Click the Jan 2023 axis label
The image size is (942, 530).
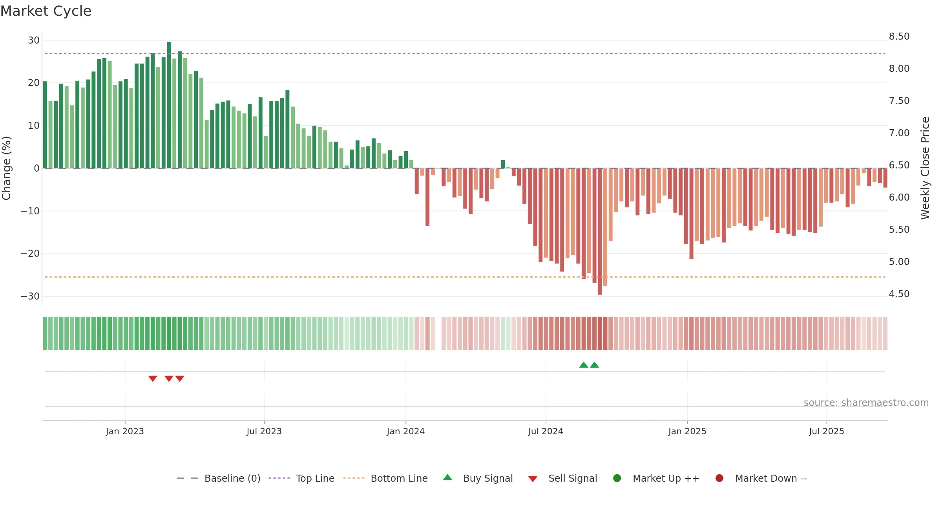click(125, 431)
